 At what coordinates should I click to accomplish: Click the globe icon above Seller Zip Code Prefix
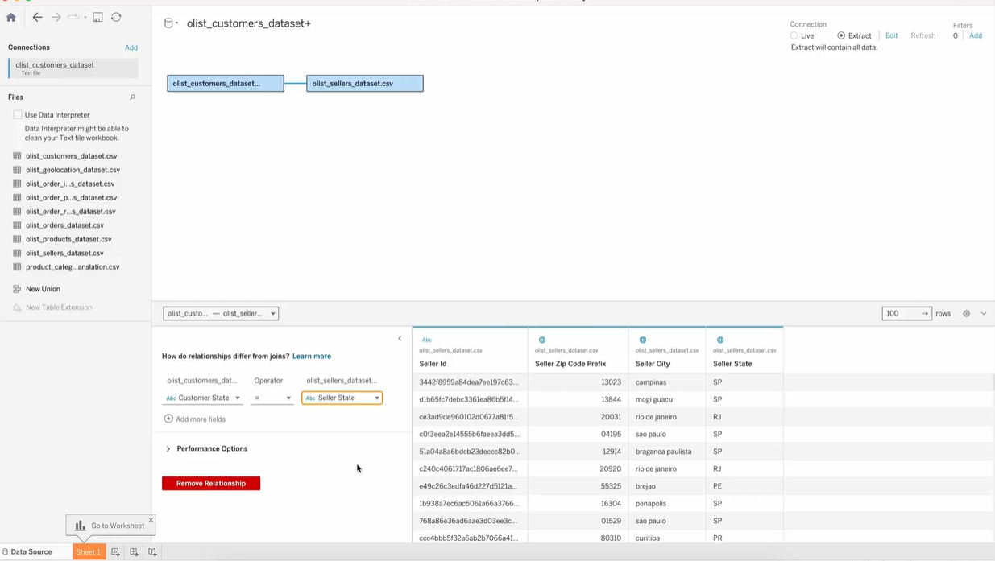tap(542, 340)
